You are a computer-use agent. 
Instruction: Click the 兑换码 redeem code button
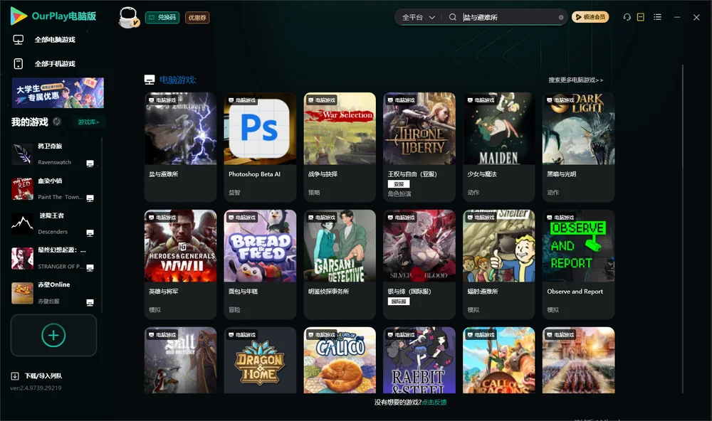[162, 17]
